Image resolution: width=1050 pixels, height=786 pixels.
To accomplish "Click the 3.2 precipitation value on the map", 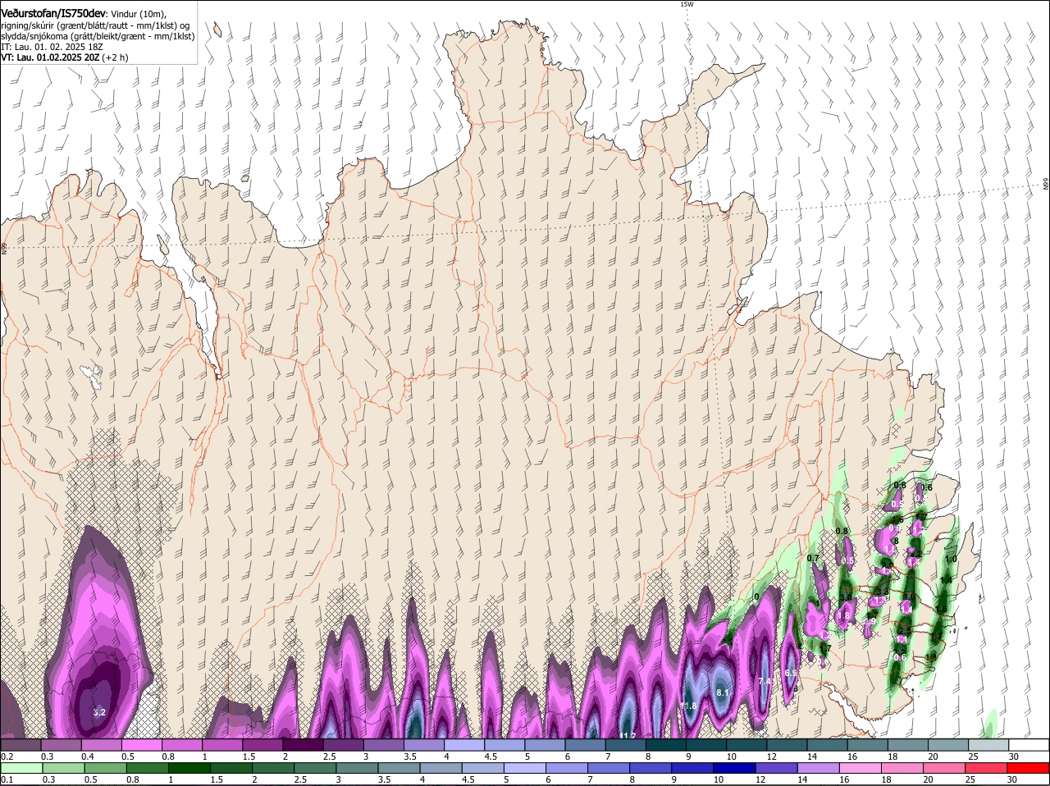I will point(99,712).
